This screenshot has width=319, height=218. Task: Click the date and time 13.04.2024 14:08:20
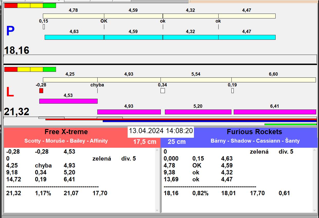click(x=161, y=131)
